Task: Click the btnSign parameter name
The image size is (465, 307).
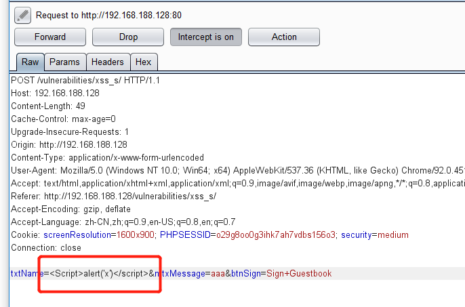Action: (x=246, y=274)
